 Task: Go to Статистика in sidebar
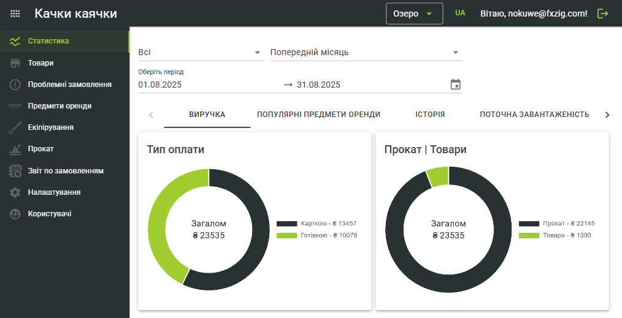64,41
